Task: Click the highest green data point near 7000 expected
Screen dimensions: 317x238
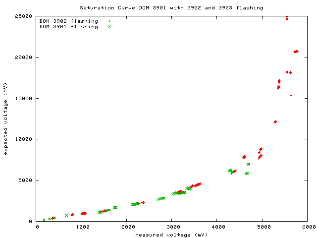Action: [248, 164]
